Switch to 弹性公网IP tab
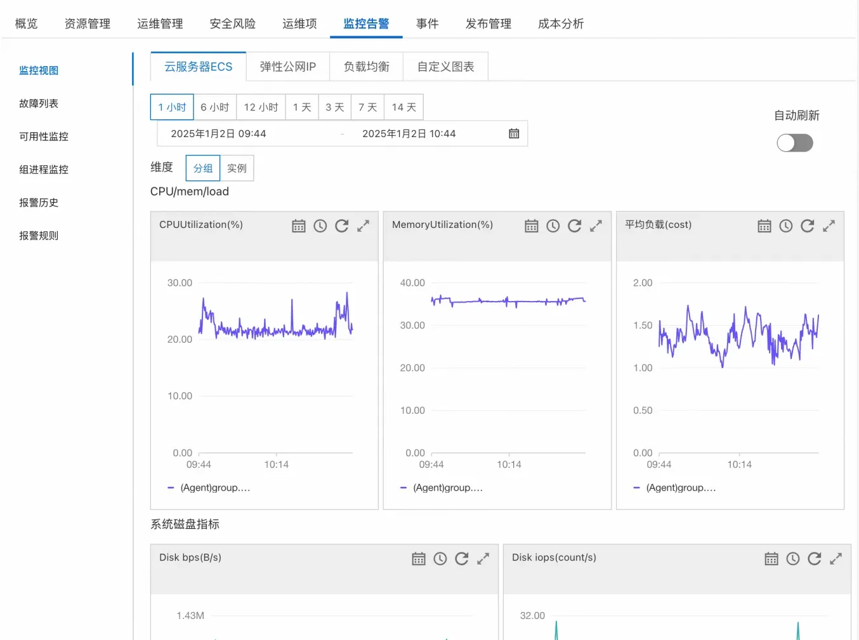 click(288, 67)
